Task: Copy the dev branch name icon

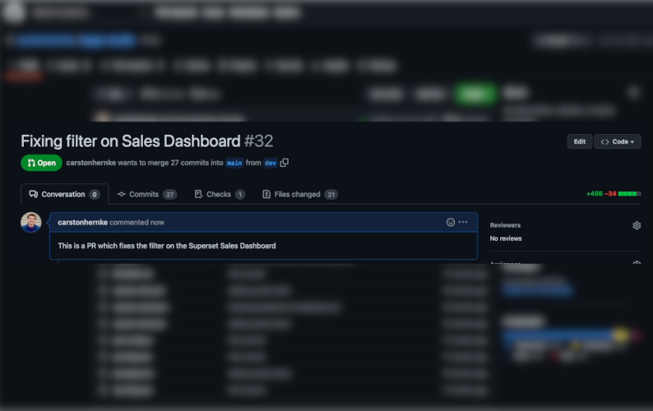Action: (x=285, y=163)
